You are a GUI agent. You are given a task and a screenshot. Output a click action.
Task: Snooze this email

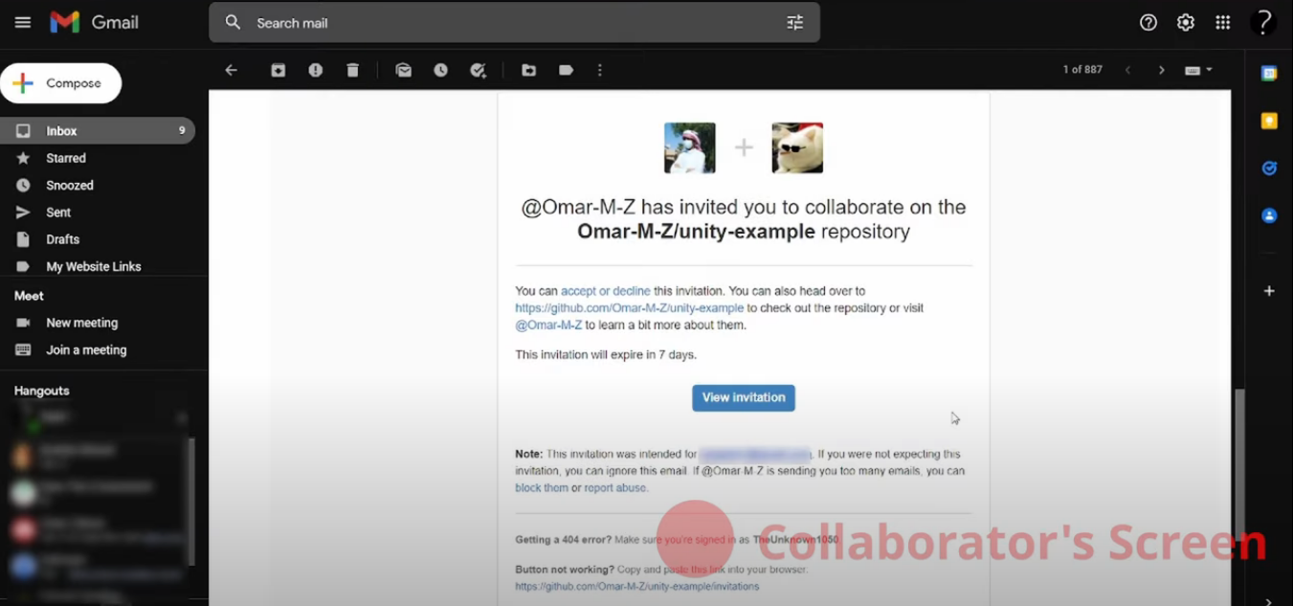tap(441, 70)
